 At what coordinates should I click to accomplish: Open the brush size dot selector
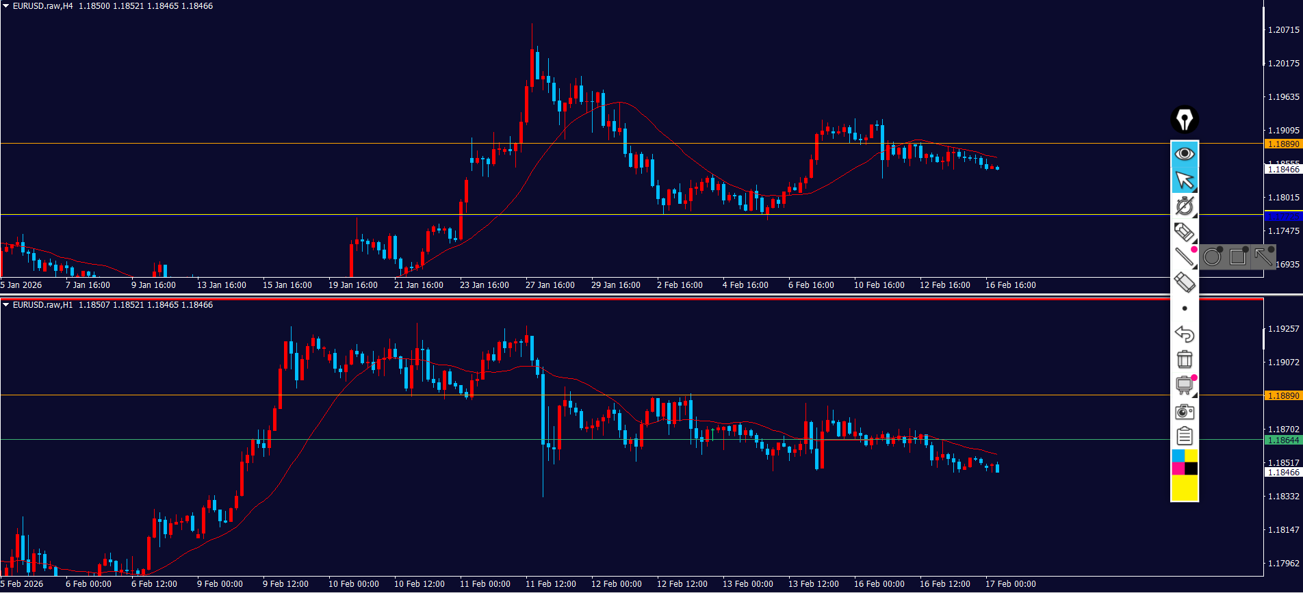tap(1185, 308)
